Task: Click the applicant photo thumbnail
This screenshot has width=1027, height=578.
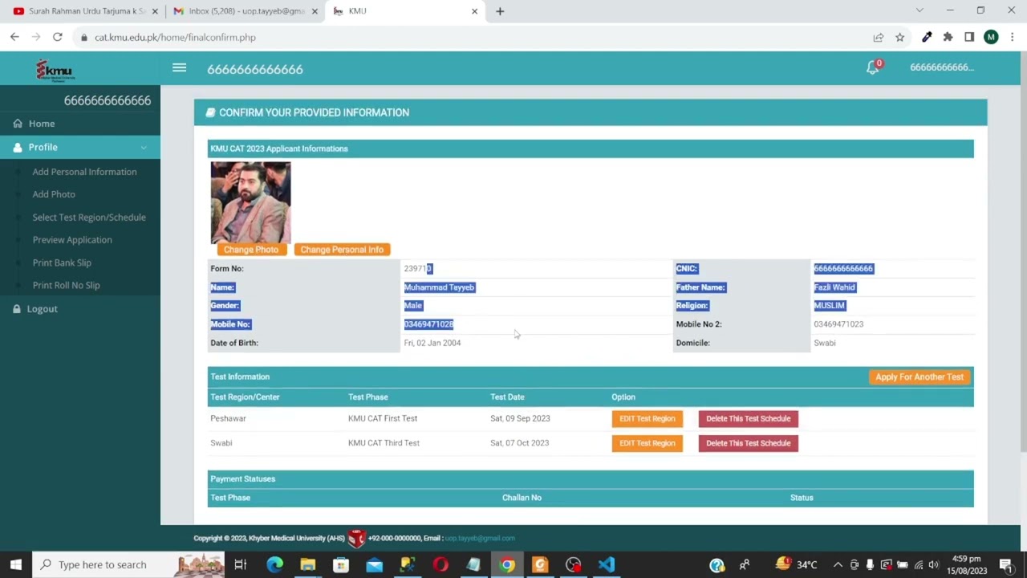Action: pos(250,202)
